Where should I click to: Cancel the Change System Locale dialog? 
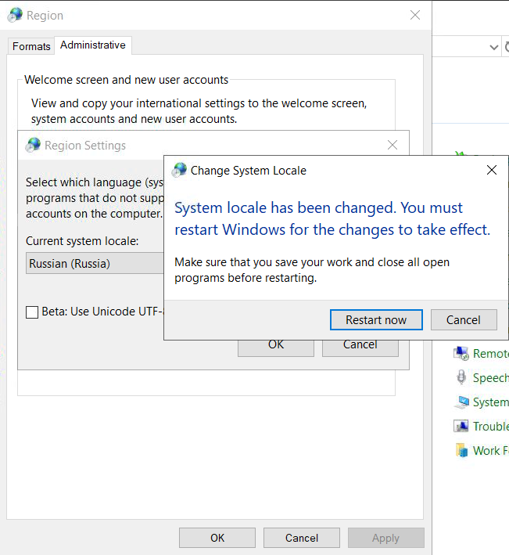pyautogui.click(x=463, y=319)
